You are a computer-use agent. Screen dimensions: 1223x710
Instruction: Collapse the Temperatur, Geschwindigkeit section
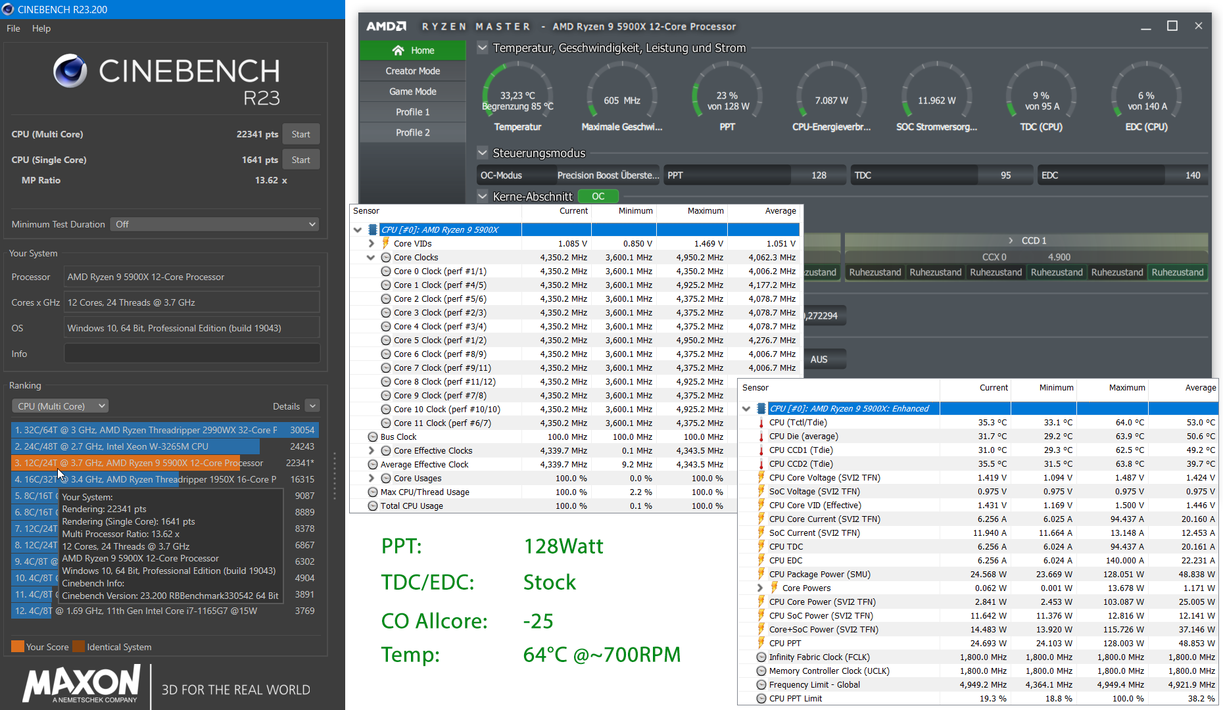(483, 48)
